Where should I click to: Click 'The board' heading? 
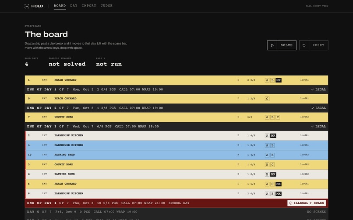(46, 34)
